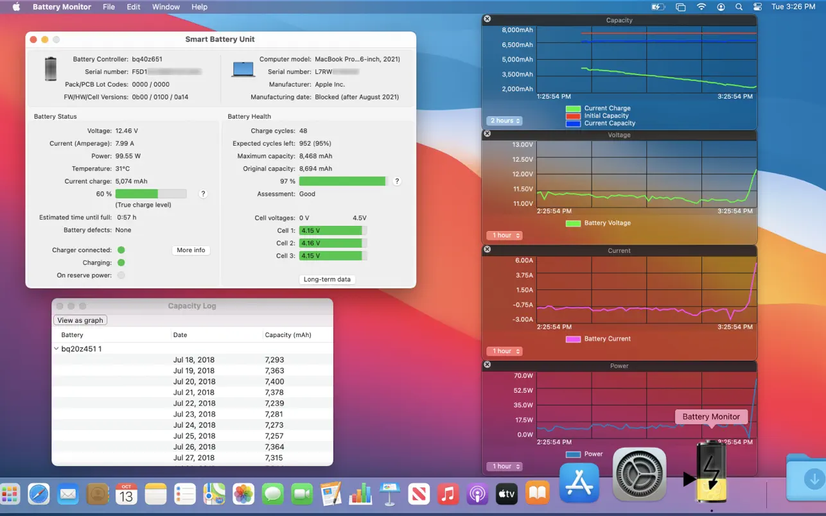Click the MacBook laptop icon
The width and height of the screenshot is (826, 516).
243,69
